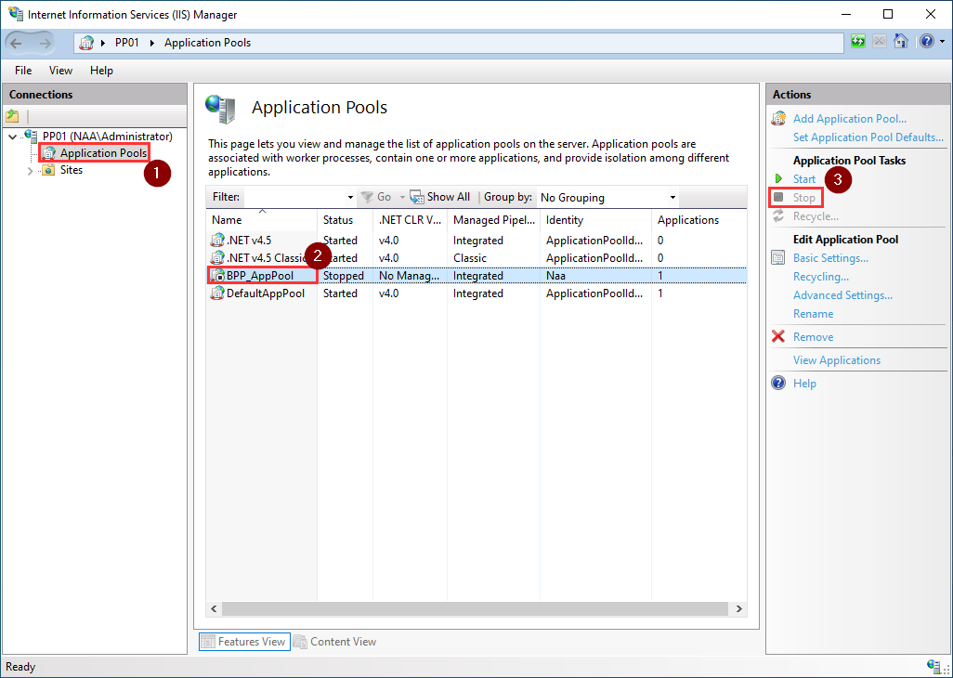Click the Recycle arrows icon
Viewport: 953px width, 678px height.
778,216
